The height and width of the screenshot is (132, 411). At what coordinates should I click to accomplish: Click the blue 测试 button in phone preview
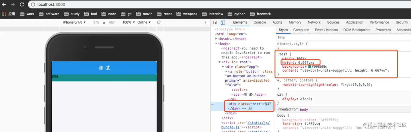click(x=104, y=68)
